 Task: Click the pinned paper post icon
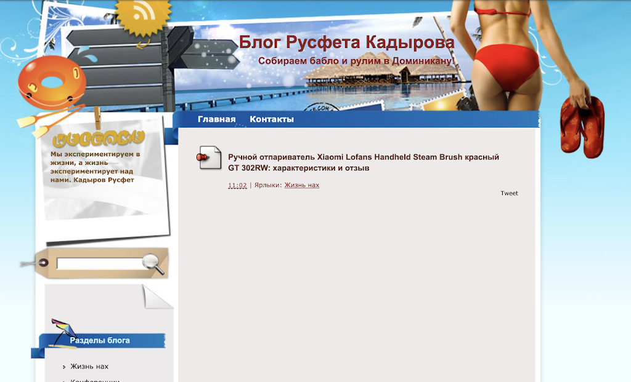coord(210,158)
